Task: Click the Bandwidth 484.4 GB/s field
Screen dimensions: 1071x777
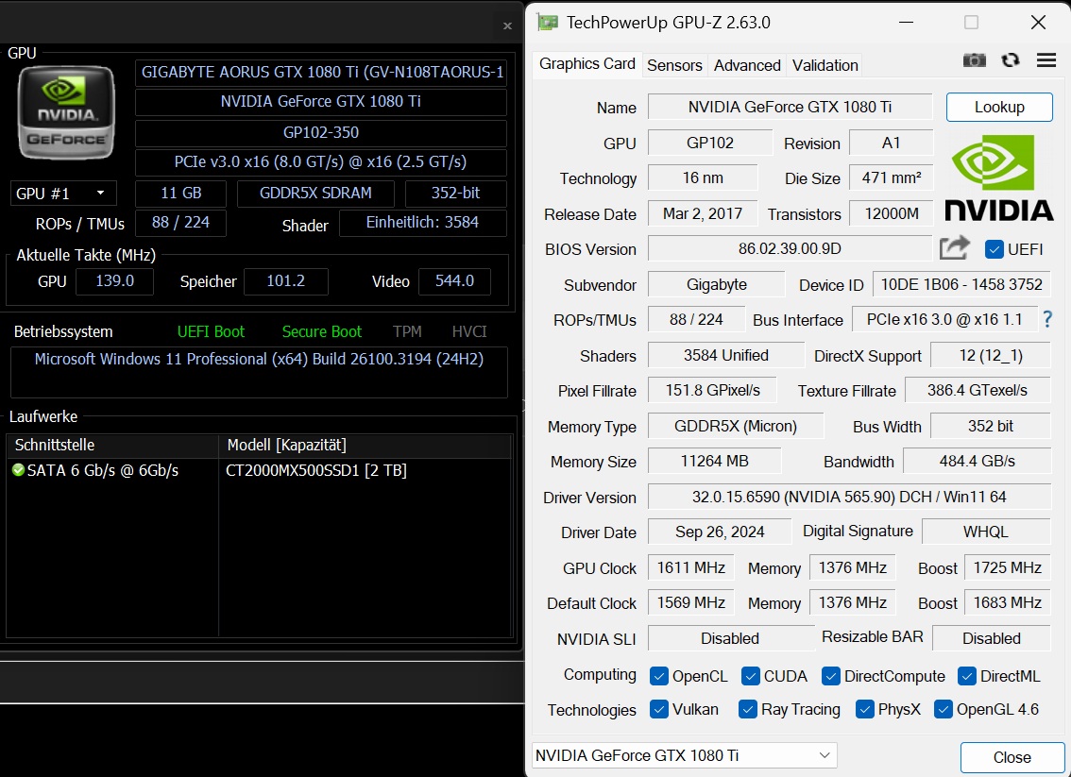Action: (x=977, y=462)
